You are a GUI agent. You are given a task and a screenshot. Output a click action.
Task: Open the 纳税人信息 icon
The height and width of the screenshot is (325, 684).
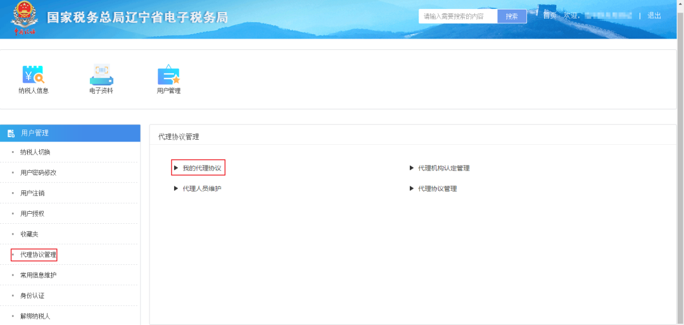click(x=34, y=75)
